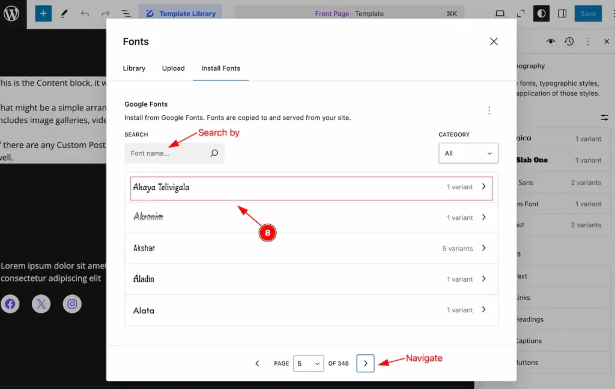This screenshot has width=615, height=389.
Task: Select the Aladin font row
Action: [x=312, y=279]
